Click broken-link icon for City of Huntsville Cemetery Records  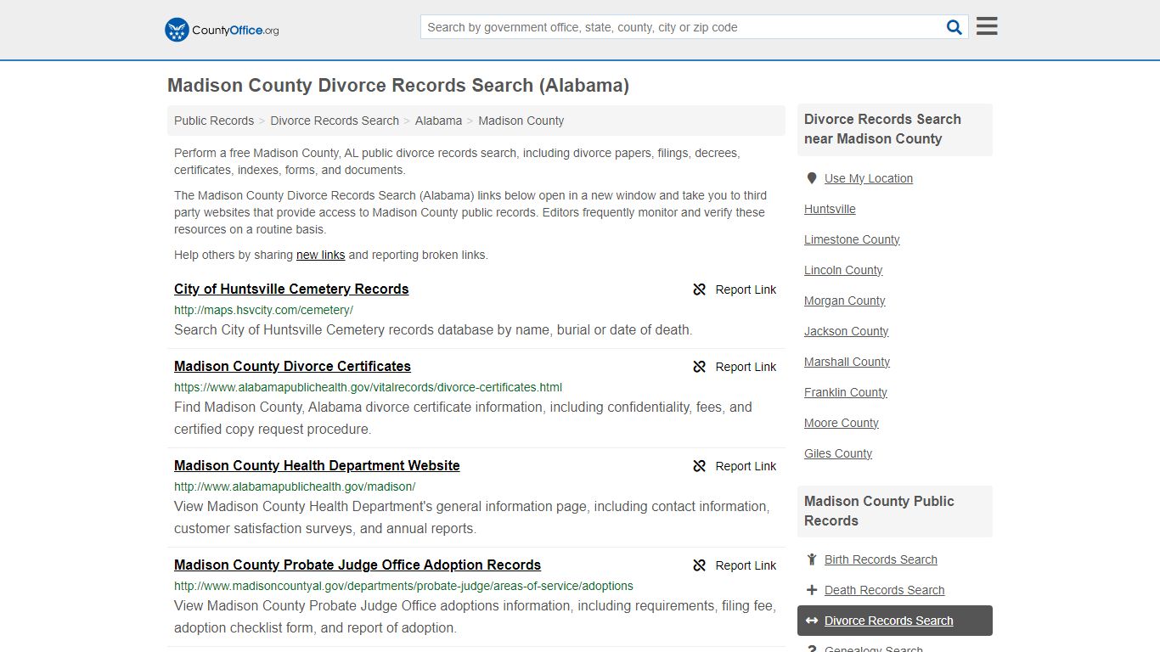tap(700, 289)
